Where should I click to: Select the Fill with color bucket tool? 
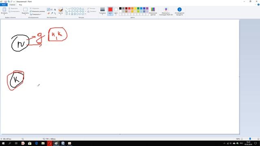[52, 10]
